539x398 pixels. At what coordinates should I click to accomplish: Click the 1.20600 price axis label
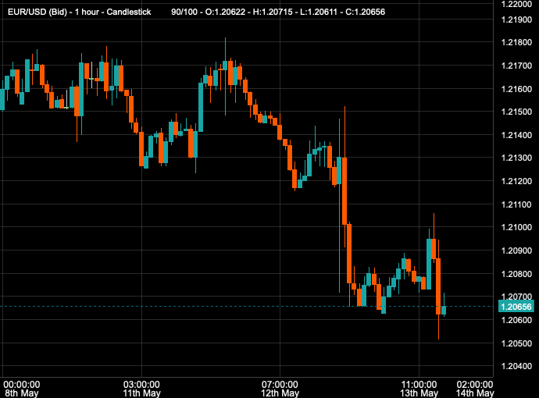(516, 320)
